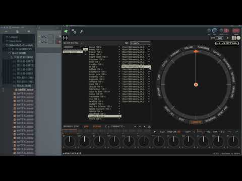Click the ueberschall logo at plugin bottom-left
This screenshot has height=181, width=242.
click(x=72, y=153)
